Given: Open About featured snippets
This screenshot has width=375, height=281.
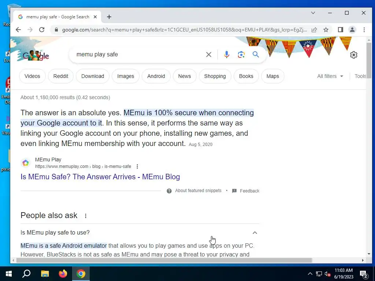Looking at the screenshot, I should pyautogui.click(x=198, y=191).
